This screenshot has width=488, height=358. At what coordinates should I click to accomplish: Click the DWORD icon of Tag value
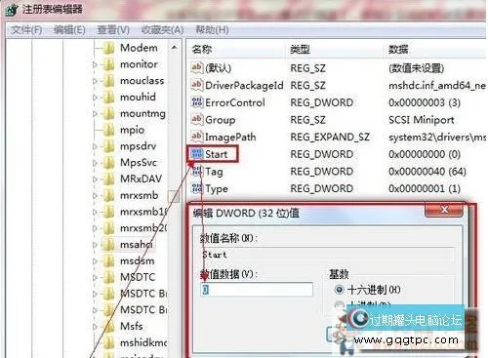[x=197, y=171]
